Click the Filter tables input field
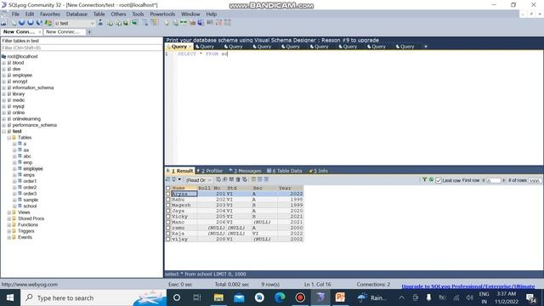This screenshot has height=306, width=544. click(x=82, y=48)
